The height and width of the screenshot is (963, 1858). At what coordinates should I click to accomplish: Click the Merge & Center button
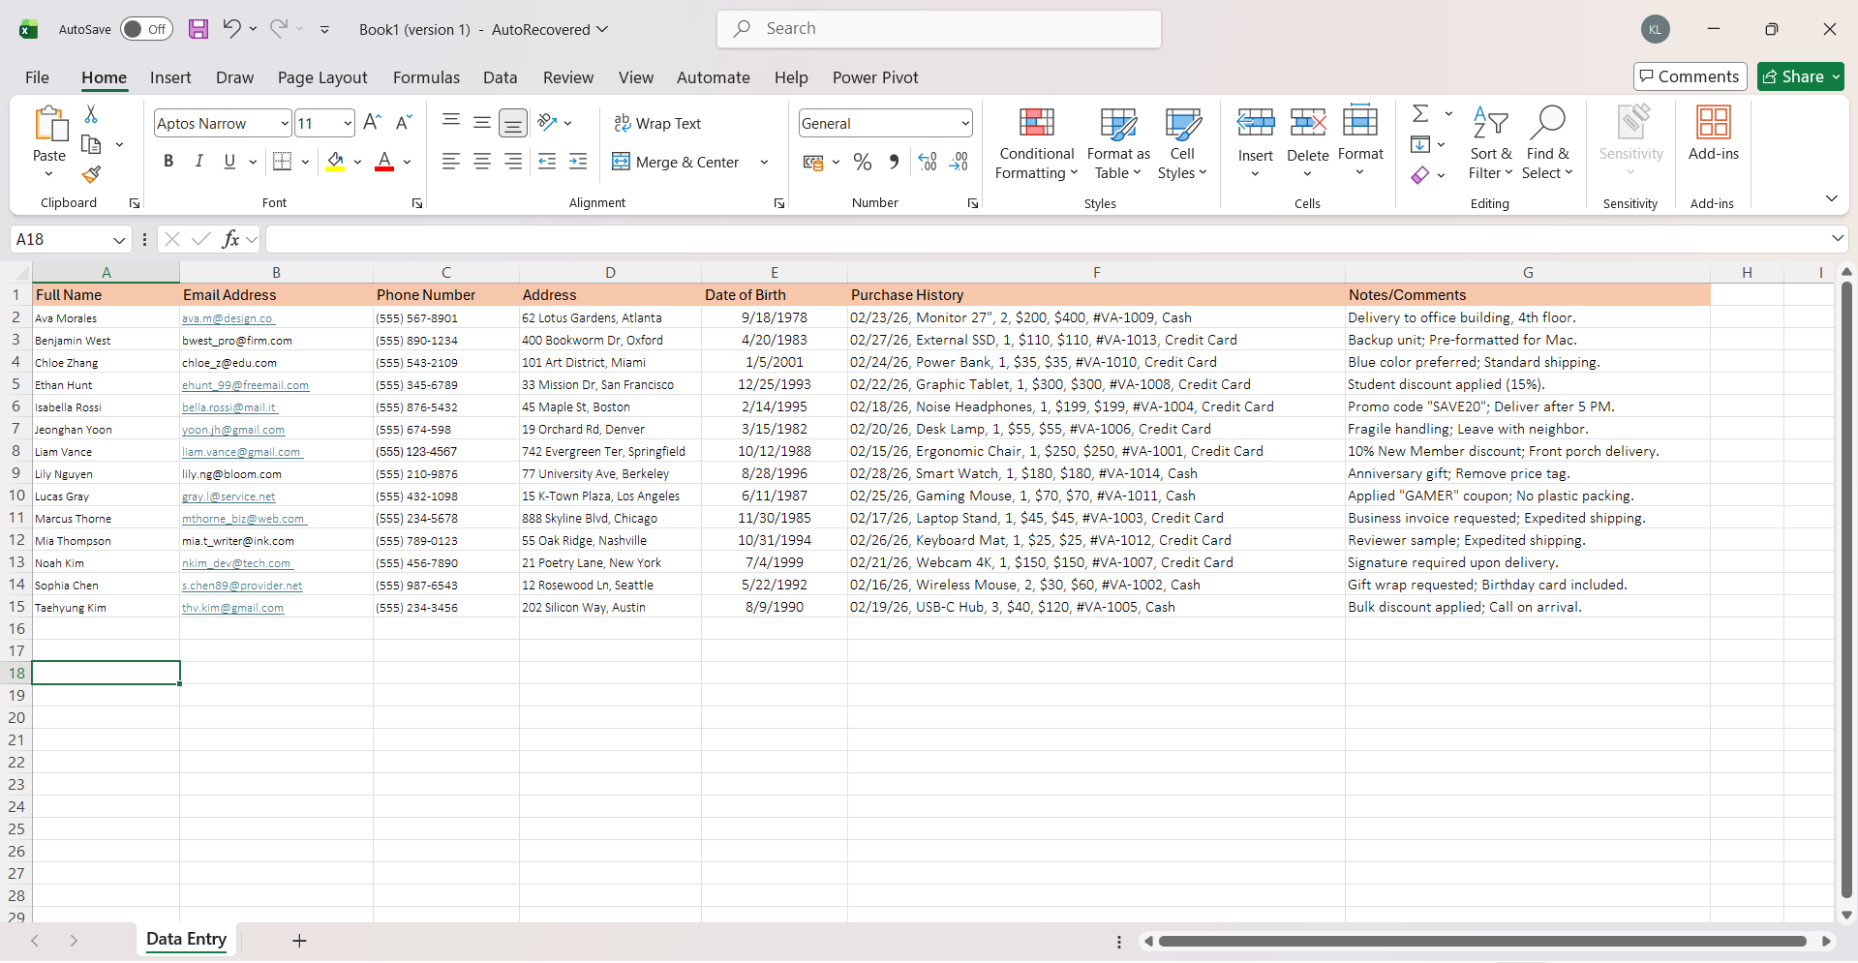[x=676, y=162]
